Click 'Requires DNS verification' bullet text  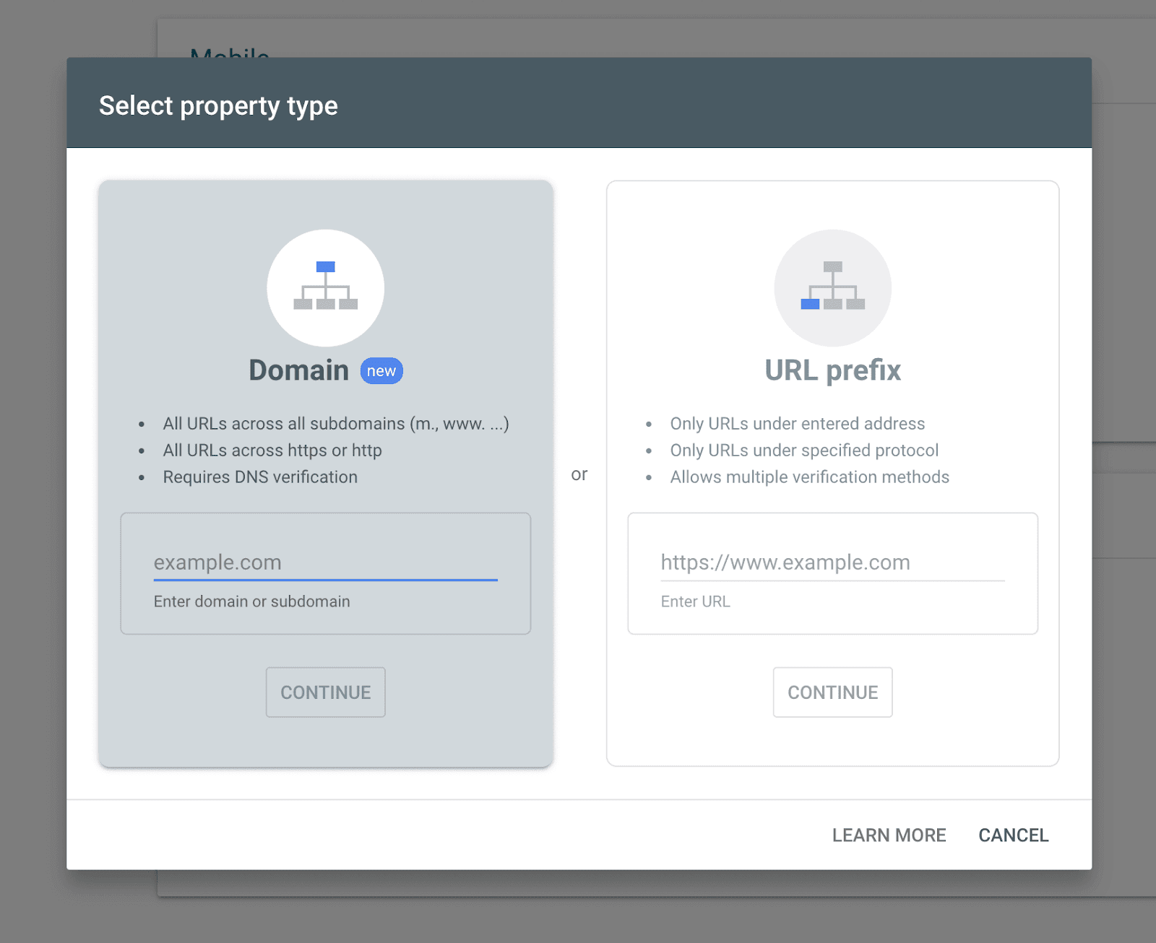point(260,477)
